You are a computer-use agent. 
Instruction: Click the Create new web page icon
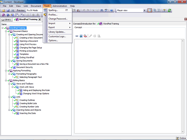coord(81,36)
